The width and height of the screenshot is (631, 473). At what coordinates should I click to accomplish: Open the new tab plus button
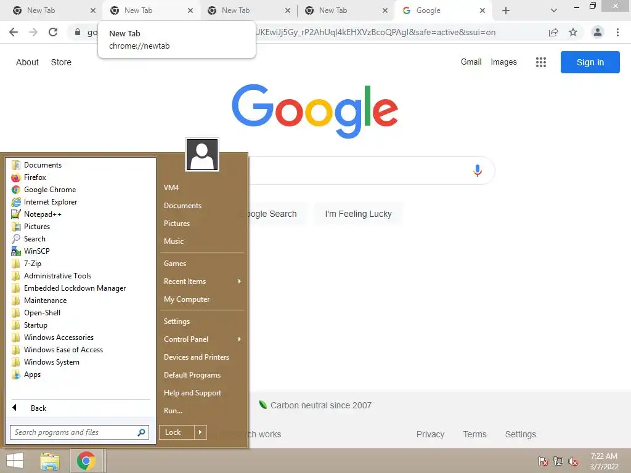tap(506, 10)
